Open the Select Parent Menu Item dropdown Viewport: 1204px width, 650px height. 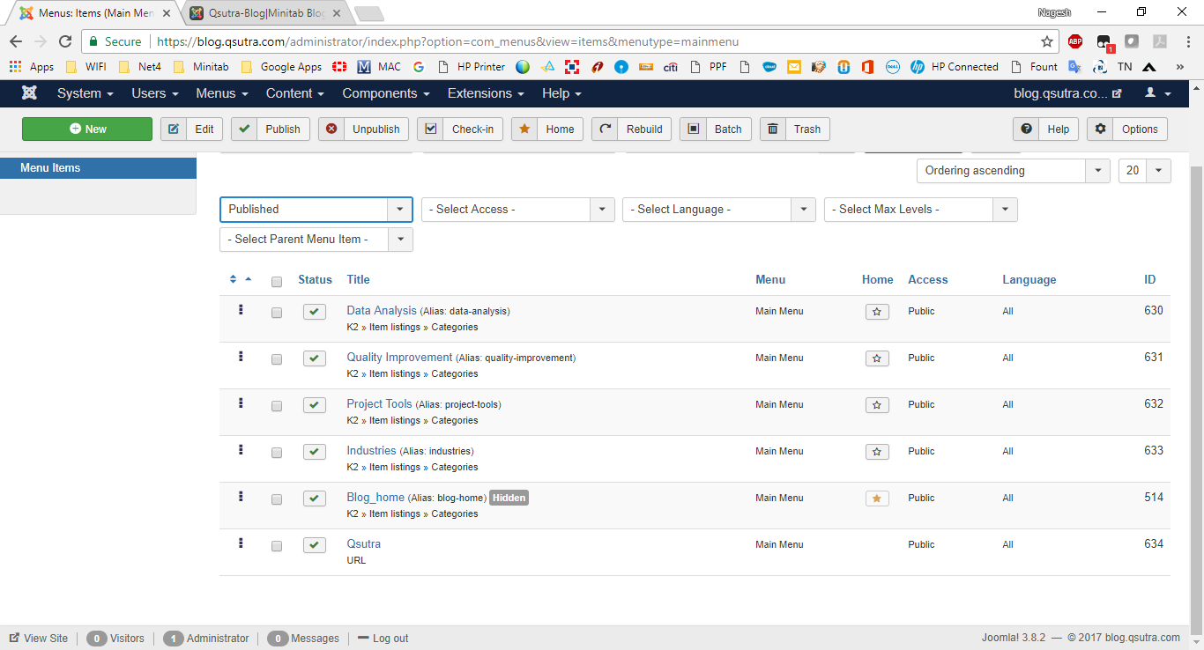pos(316,240)
